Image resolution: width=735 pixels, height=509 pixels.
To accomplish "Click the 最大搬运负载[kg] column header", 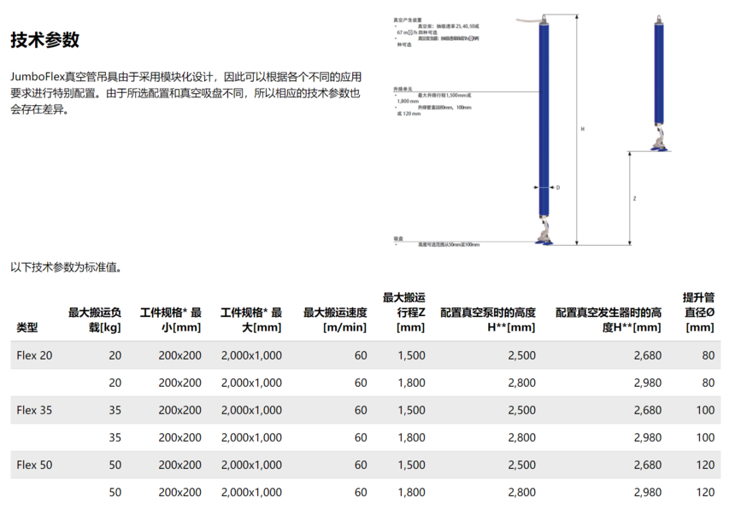I will point(94,319).
